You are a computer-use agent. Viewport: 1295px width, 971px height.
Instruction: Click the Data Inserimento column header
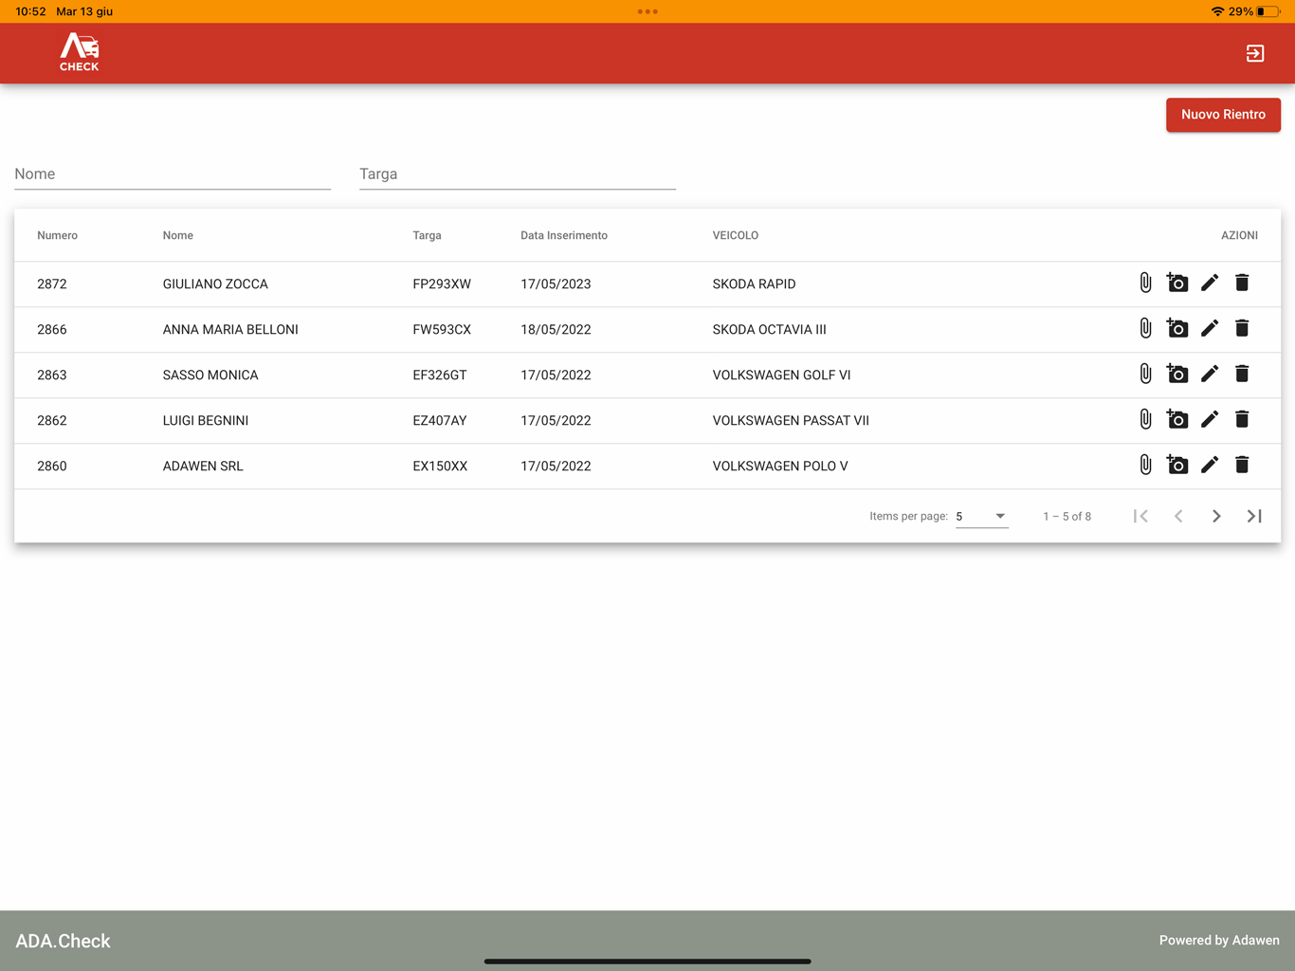pyautogui.click(x=564, y=235)
